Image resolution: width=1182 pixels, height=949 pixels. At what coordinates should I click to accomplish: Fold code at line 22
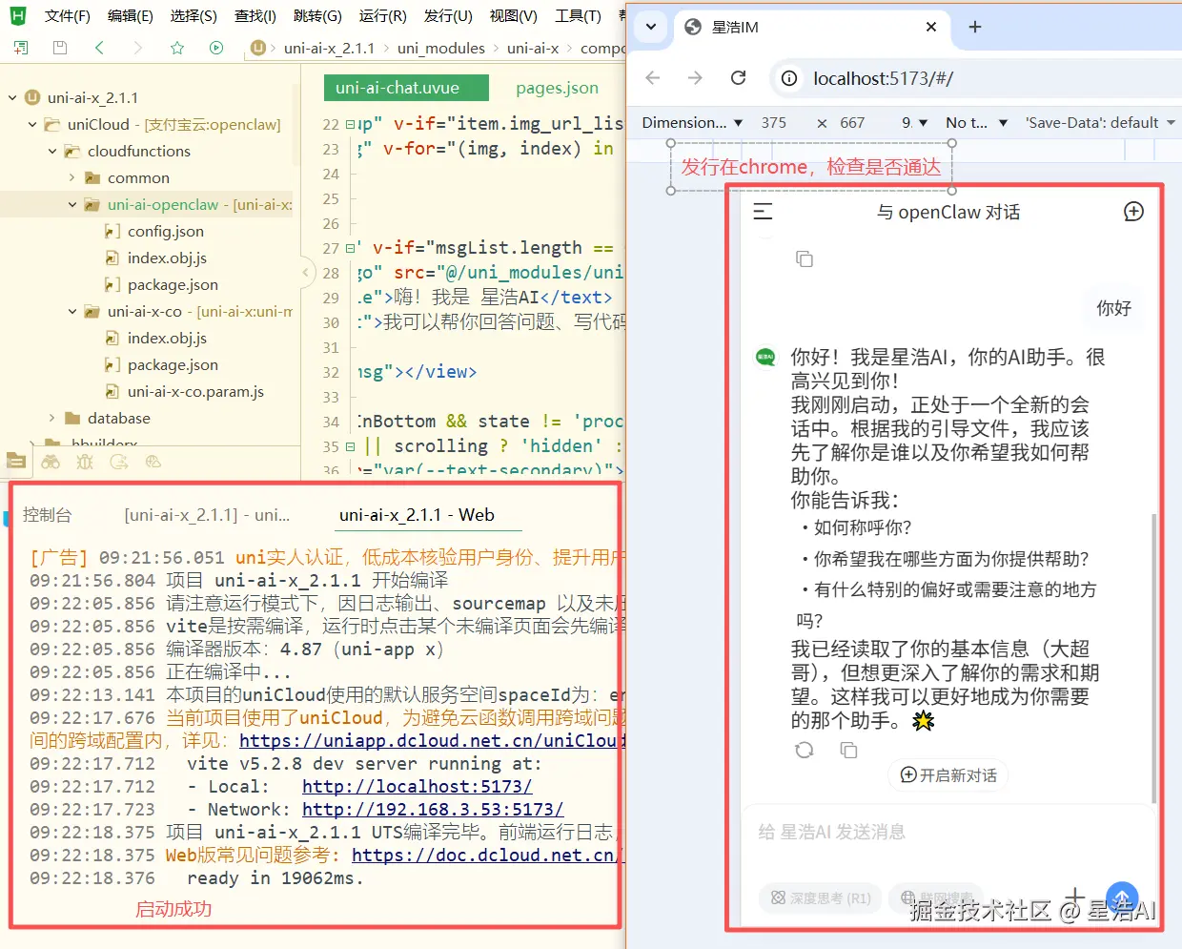[350, 124]
